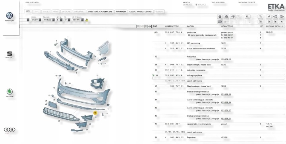286x144 pixels.
Task: Open the GR. GL dropdown showing 8
Action: [x=59, y=20]
